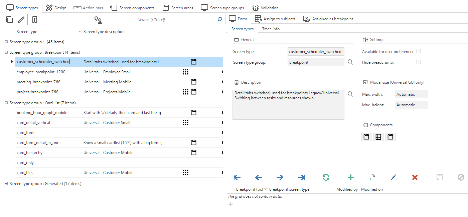Click the pencil edit icon in left toolbar
The height and width of the screenshot is (217, 468).
tap(21, 20)
